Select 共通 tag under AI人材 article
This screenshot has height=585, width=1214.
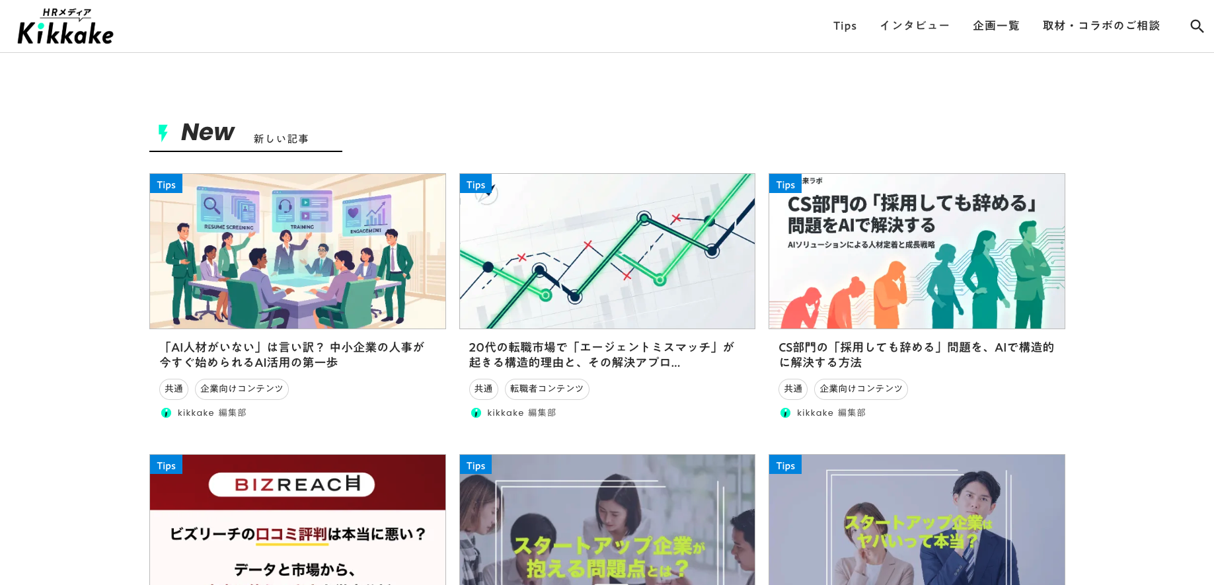point(174,389)
